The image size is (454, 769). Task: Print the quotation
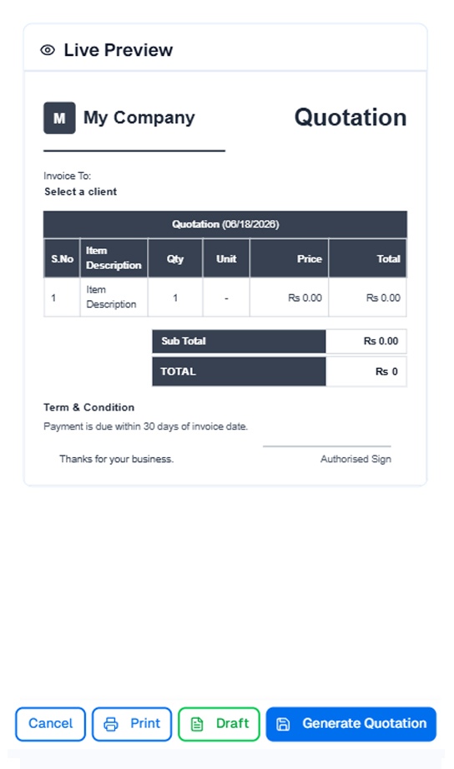pos(132,724)
